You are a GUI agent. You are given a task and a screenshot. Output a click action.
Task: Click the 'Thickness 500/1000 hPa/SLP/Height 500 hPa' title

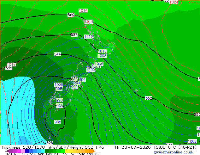click(52, 147)
